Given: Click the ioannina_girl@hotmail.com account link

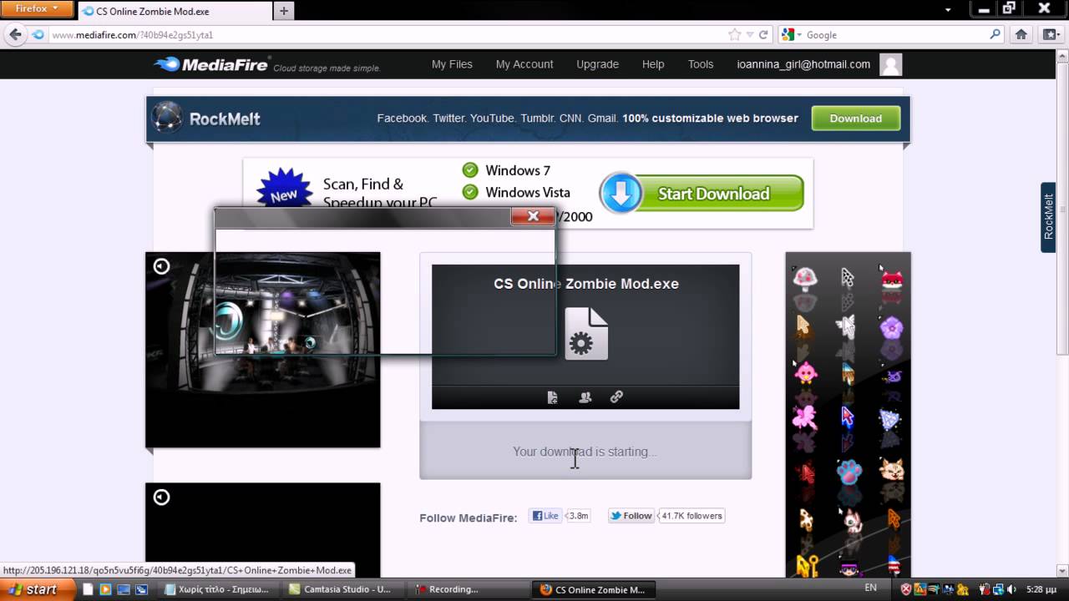Looking at the screenshot, I should click(x=803, y=64).
